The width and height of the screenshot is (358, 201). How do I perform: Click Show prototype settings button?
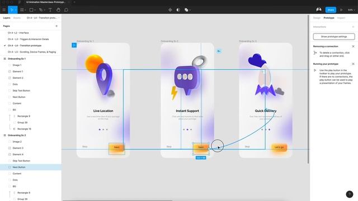(334, 36)
